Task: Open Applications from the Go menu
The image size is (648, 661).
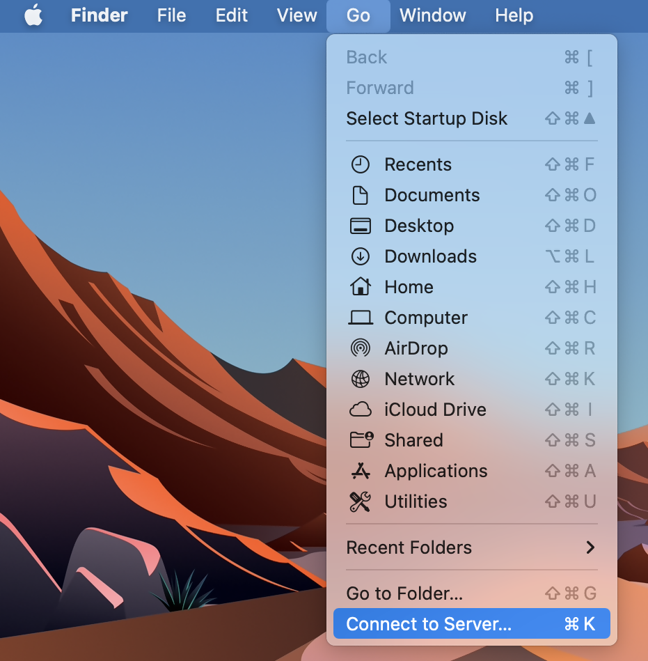Action: point(471,471)
